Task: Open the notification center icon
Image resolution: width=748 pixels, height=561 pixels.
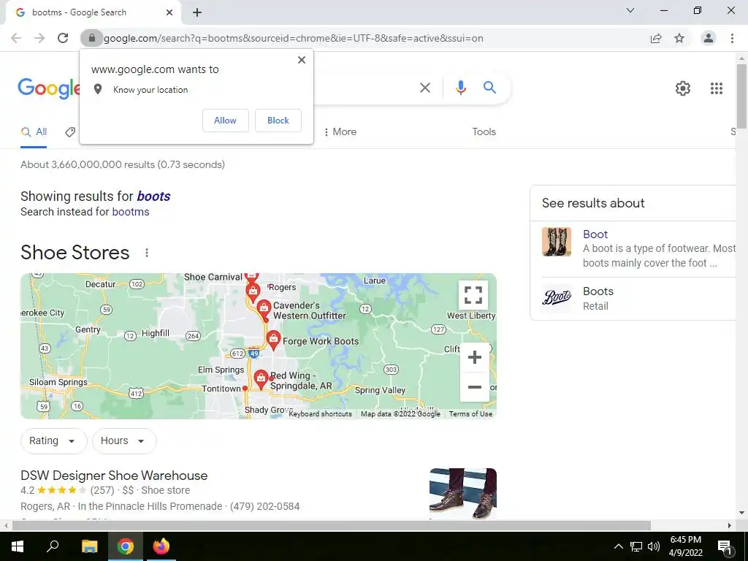Action: [725, 547]
